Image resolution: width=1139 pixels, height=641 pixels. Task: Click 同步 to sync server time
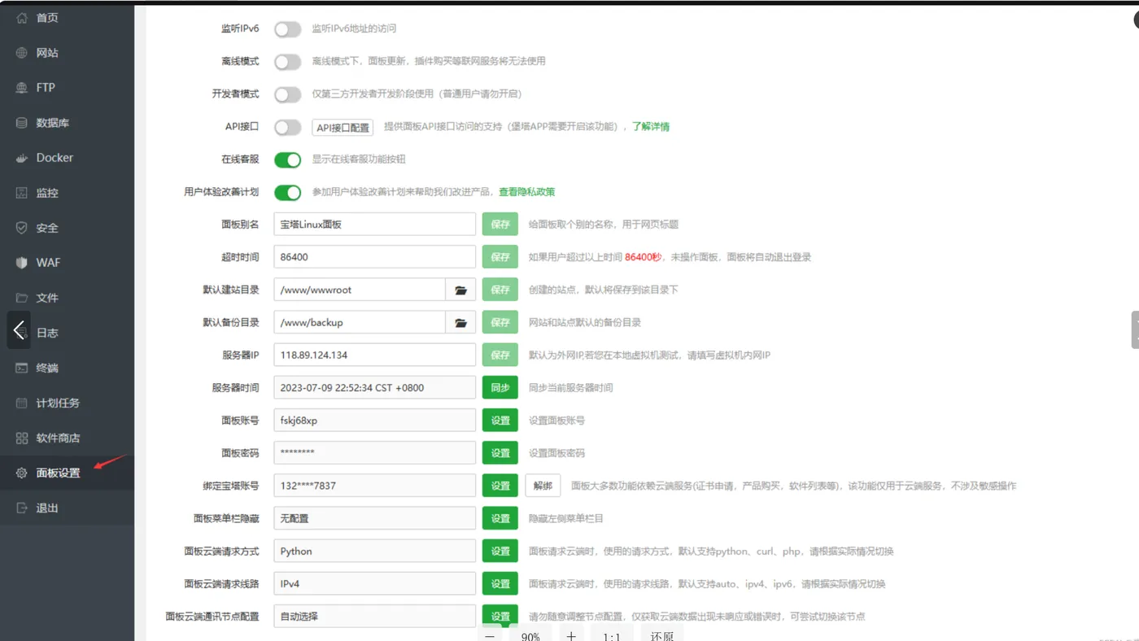coord(500,388)
